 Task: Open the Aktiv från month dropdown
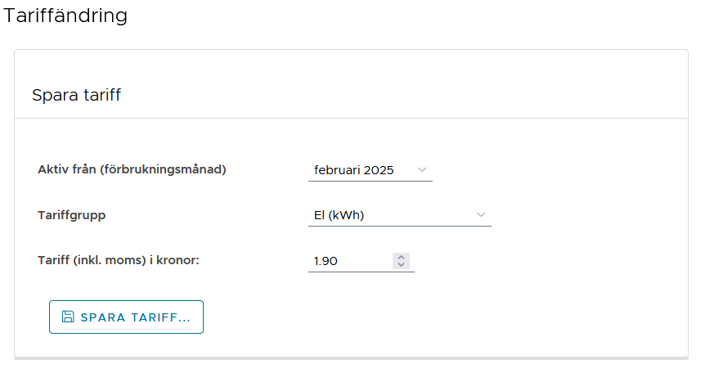(371, 170)
